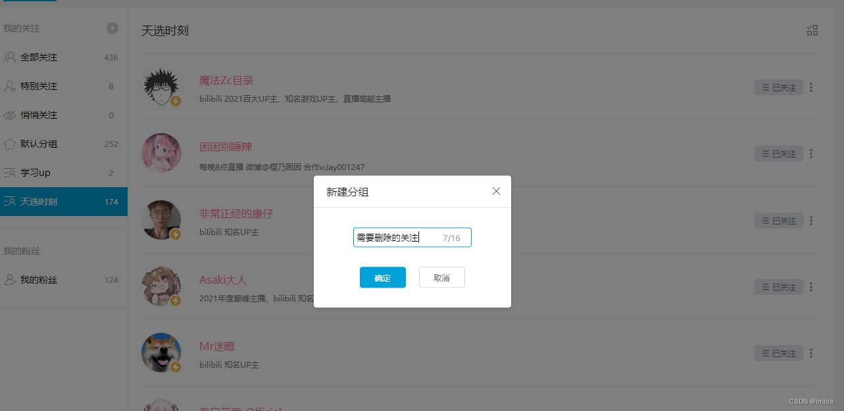Image resolution: width=844 pixels, height=411 pixels.
Task: Open 特别关注 in sidebar
Action: (64, 86)
